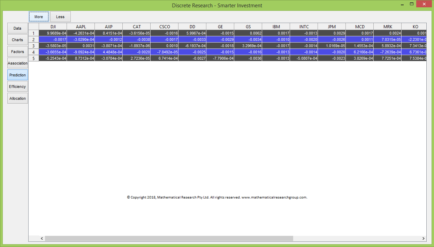Switch to the Allocation section

click(17, 98)
